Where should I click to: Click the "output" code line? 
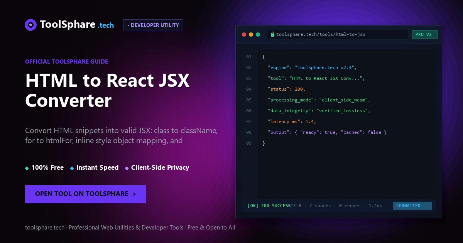click(327, 132)
